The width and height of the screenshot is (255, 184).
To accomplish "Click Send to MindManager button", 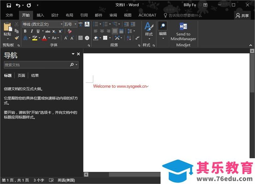I will pyautogui.click(x=183, y=32).
